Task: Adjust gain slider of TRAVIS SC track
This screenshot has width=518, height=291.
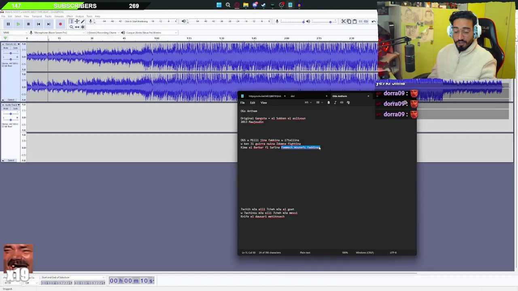Action: click(11, 53)
